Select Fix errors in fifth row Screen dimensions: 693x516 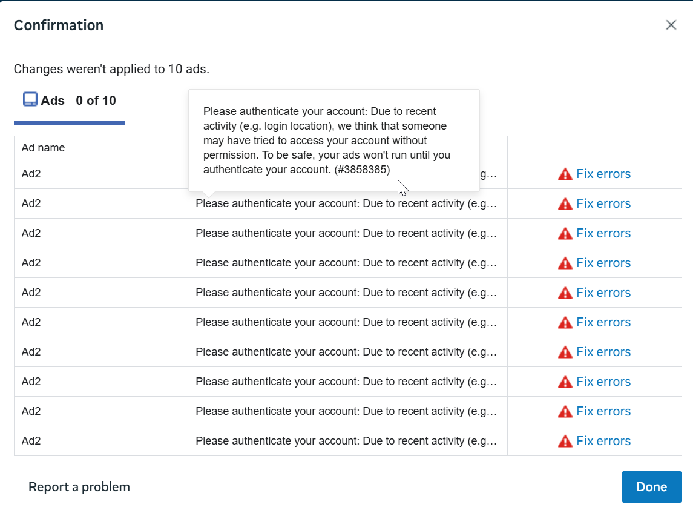(x=603, y=293)
